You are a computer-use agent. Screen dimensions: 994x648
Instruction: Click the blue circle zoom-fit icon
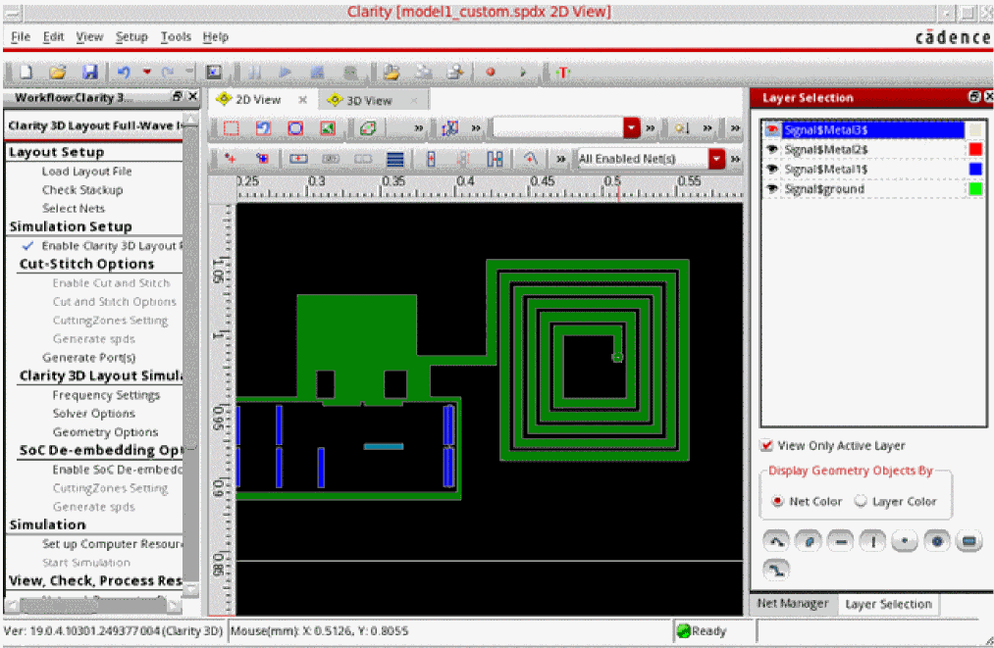point(295,128)
